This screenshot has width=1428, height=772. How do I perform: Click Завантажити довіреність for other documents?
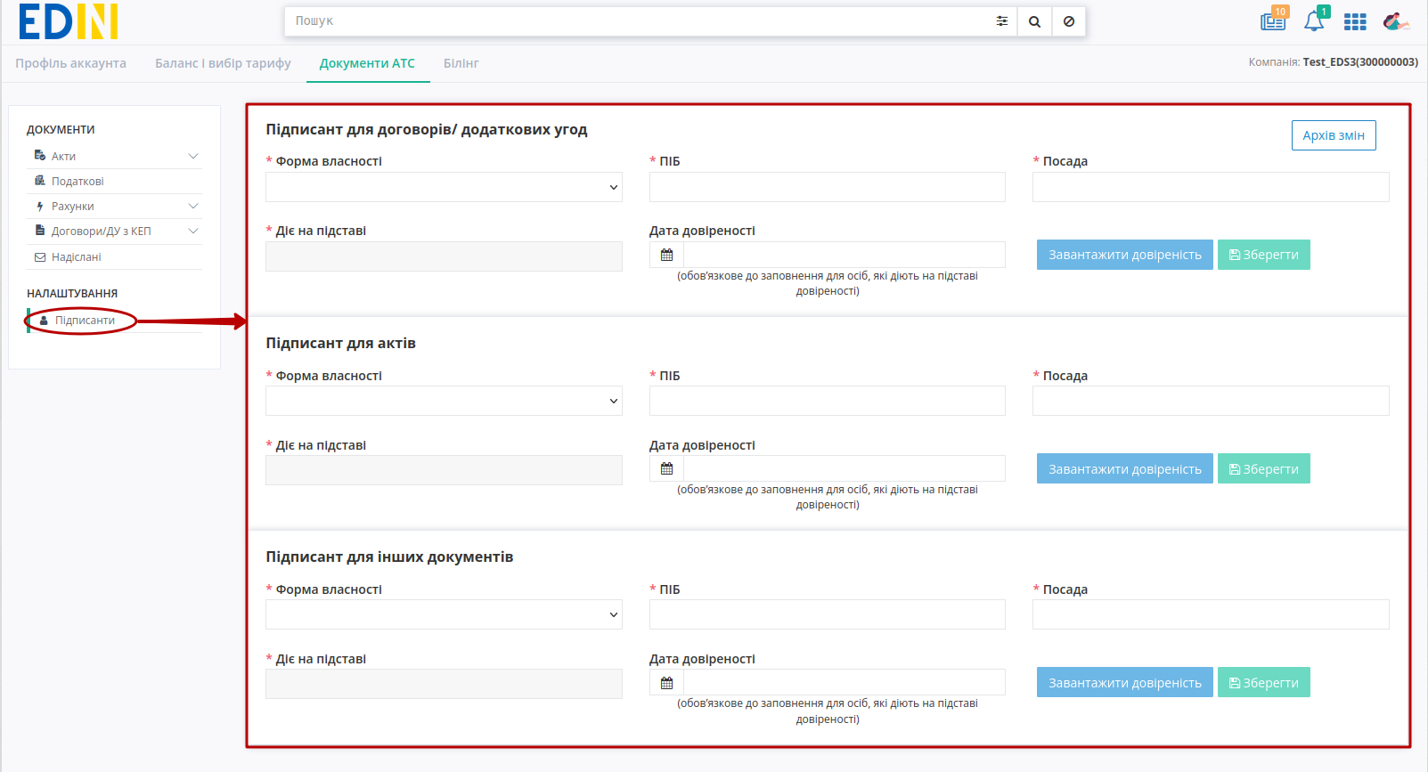pos(1124,682)
